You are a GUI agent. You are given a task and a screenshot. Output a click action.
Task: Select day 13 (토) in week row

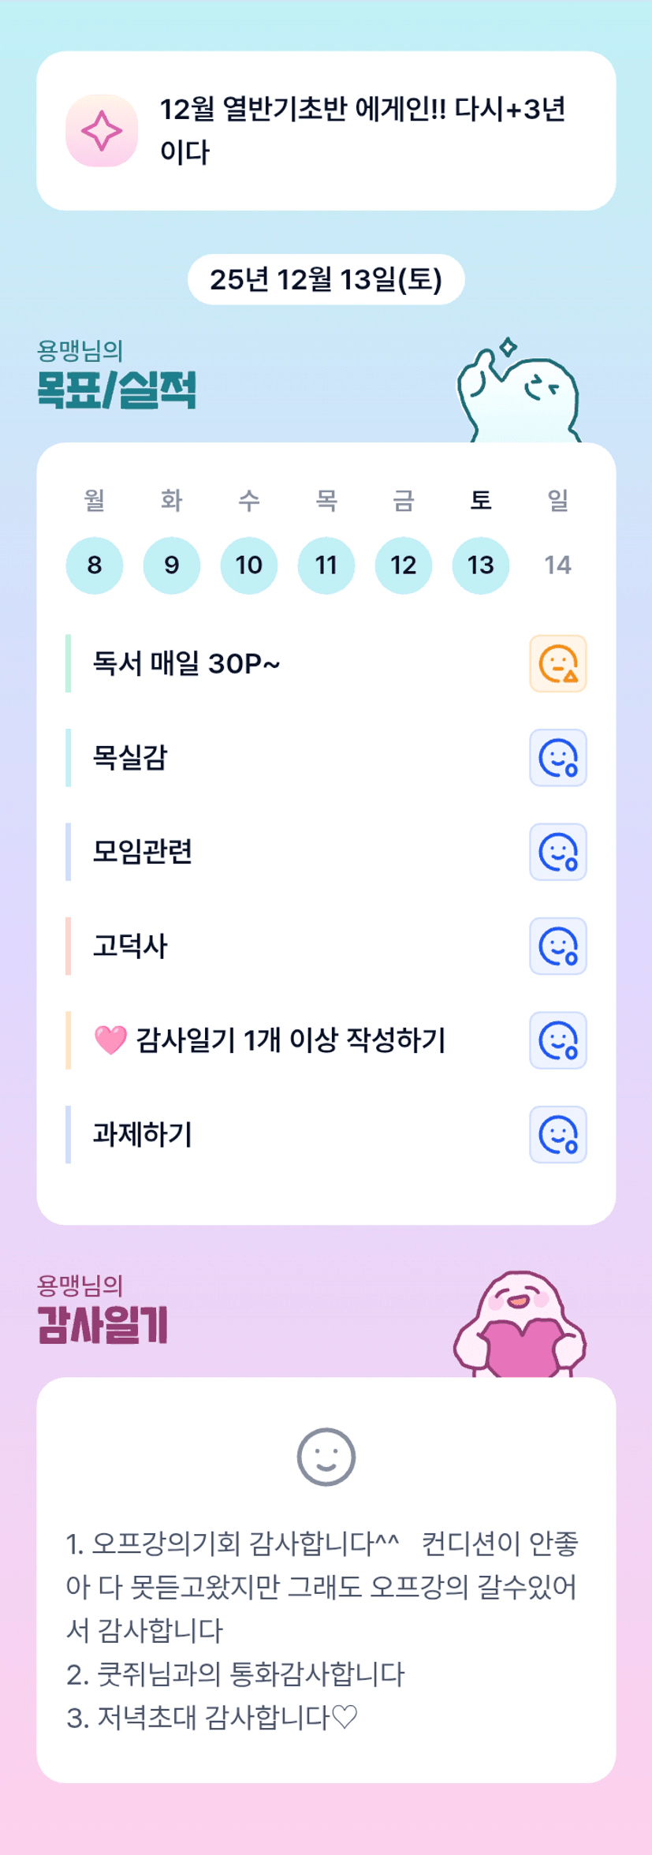(x=481, y=565)
